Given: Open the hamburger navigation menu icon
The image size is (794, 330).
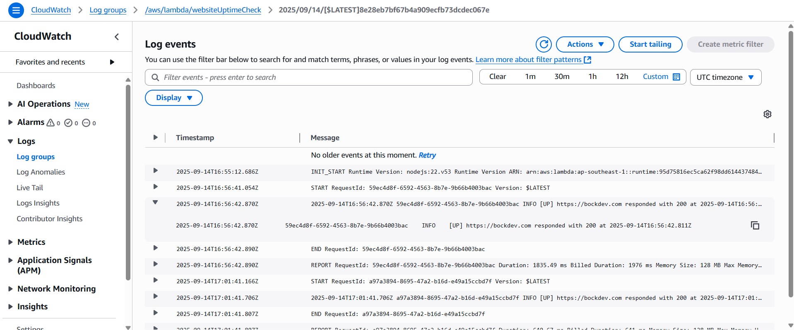Looking at the screenshot, I should 16,10.
